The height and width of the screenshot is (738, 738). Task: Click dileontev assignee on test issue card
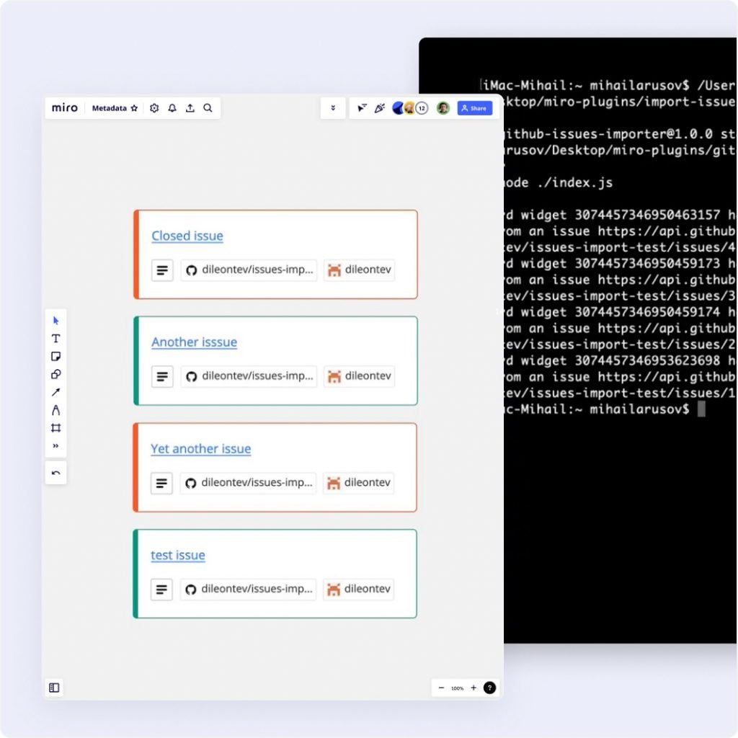pyautogui.click(x=358, y=590)
